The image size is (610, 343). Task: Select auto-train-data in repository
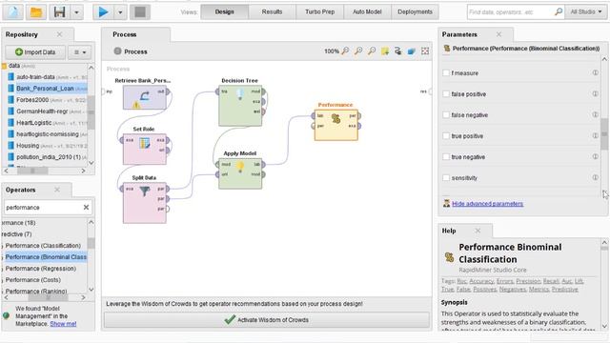click(x=47, y=77)
